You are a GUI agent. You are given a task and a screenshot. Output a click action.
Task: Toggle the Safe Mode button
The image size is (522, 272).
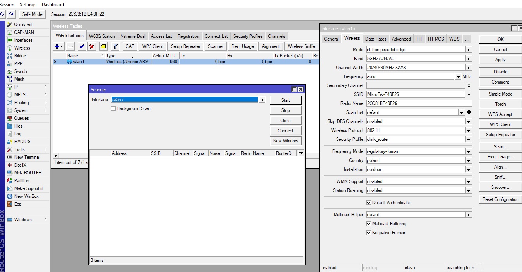(32, 14)
